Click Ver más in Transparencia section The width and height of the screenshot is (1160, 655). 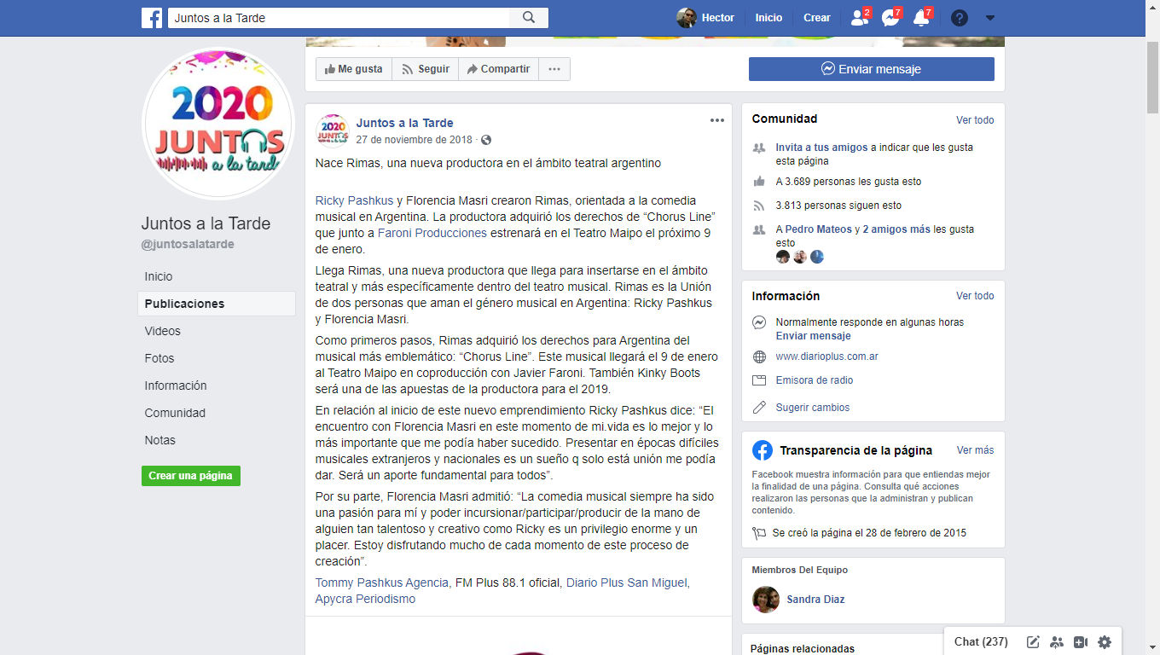[x=975, y=450]
